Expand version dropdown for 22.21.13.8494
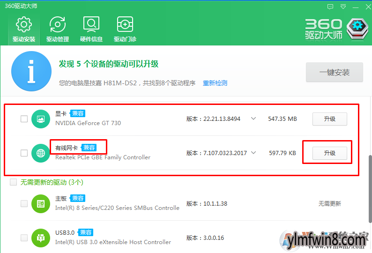 253,119
